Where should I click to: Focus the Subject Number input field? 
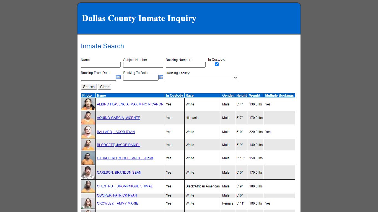[x=143, y=65]
